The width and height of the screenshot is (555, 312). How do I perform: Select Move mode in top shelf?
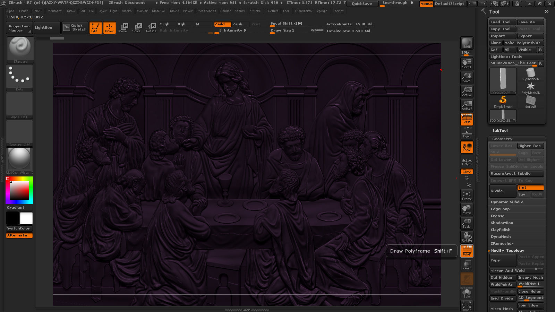(122, 28)
